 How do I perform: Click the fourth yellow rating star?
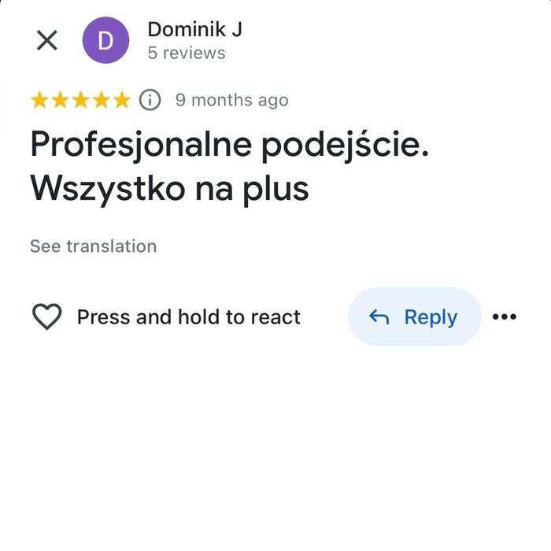coord(101,100)
